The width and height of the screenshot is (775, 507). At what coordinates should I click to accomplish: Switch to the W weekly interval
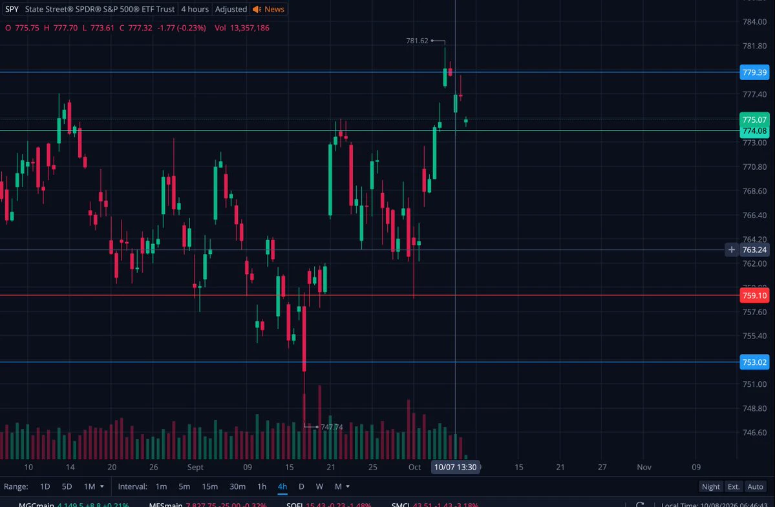319,487
